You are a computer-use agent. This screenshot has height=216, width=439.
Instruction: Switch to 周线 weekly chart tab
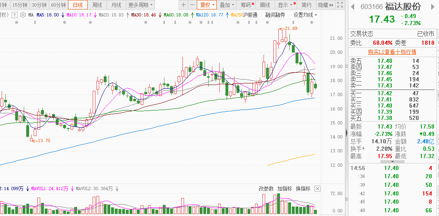[97, 5]
